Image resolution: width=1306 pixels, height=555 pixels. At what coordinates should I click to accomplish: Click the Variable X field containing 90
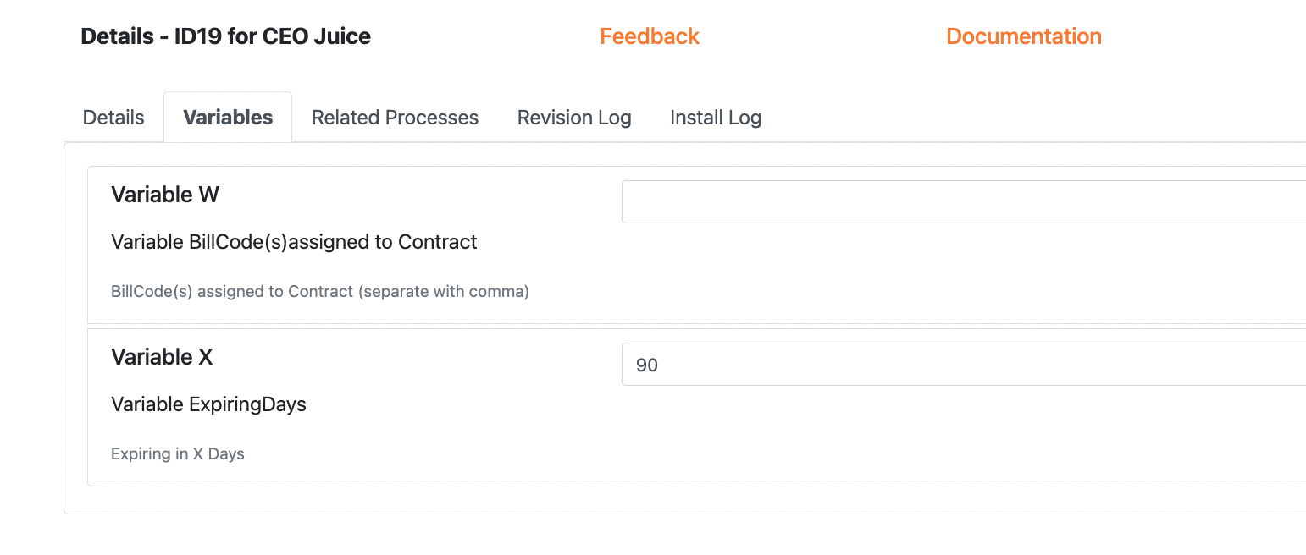pos(932,364)
